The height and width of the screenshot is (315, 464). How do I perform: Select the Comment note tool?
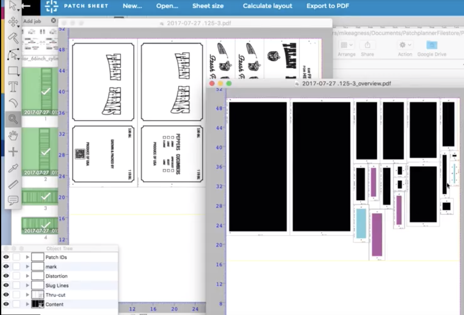pos(13,200)
